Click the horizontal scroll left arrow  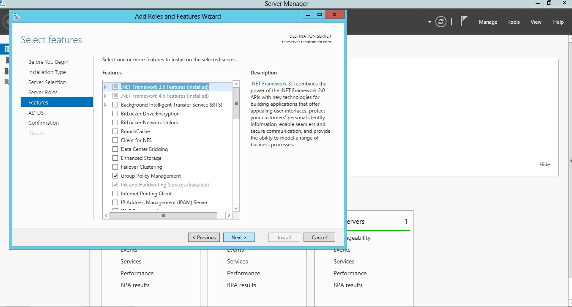click(106, 216)
